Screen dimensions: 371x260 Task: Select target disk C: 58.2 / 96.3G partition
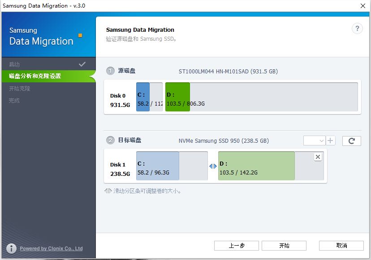coord(172,166)
